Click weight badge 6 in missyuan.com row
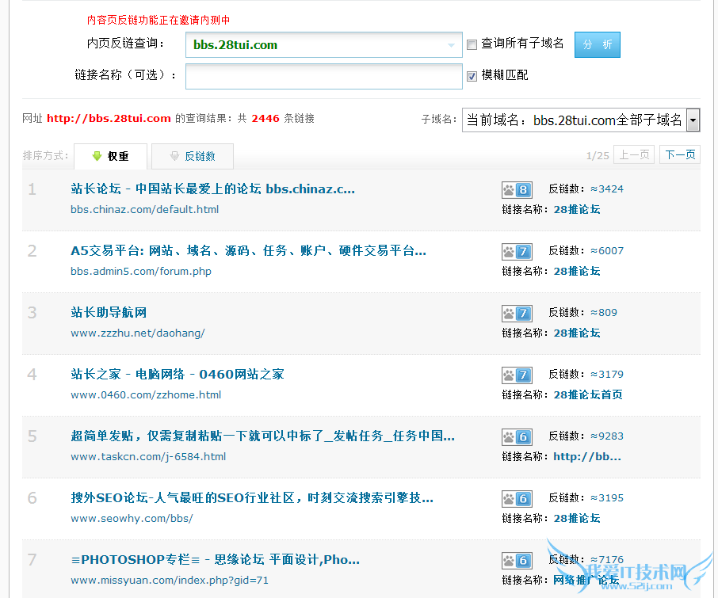Image resolution: width=718 pixels, height=598 pixels. [x=517, y=561]
